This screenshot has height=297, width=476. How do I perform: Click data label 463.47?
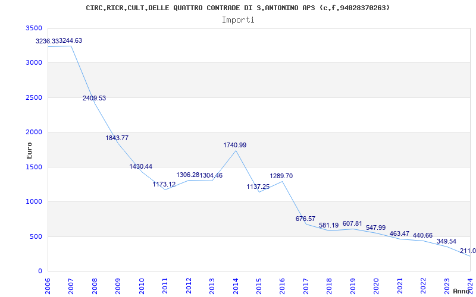[x=399, y=233]
